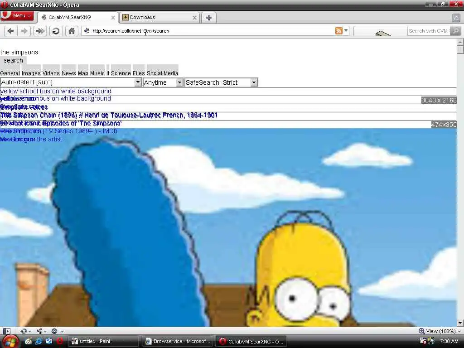Click the Opera Turbo icon
The width and height of the screenshot is (464, 348).
[x=54, y=331]
